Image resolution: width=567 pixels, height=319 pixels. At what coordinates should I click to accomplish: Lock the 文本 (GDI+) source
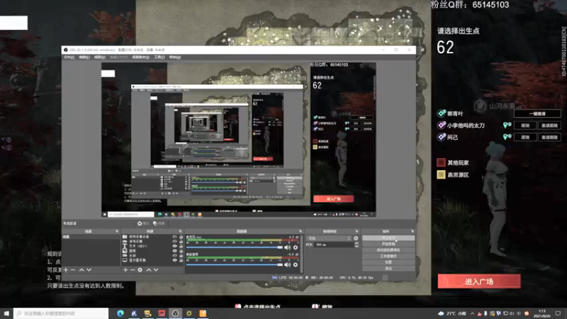click(x=181, y=246)
